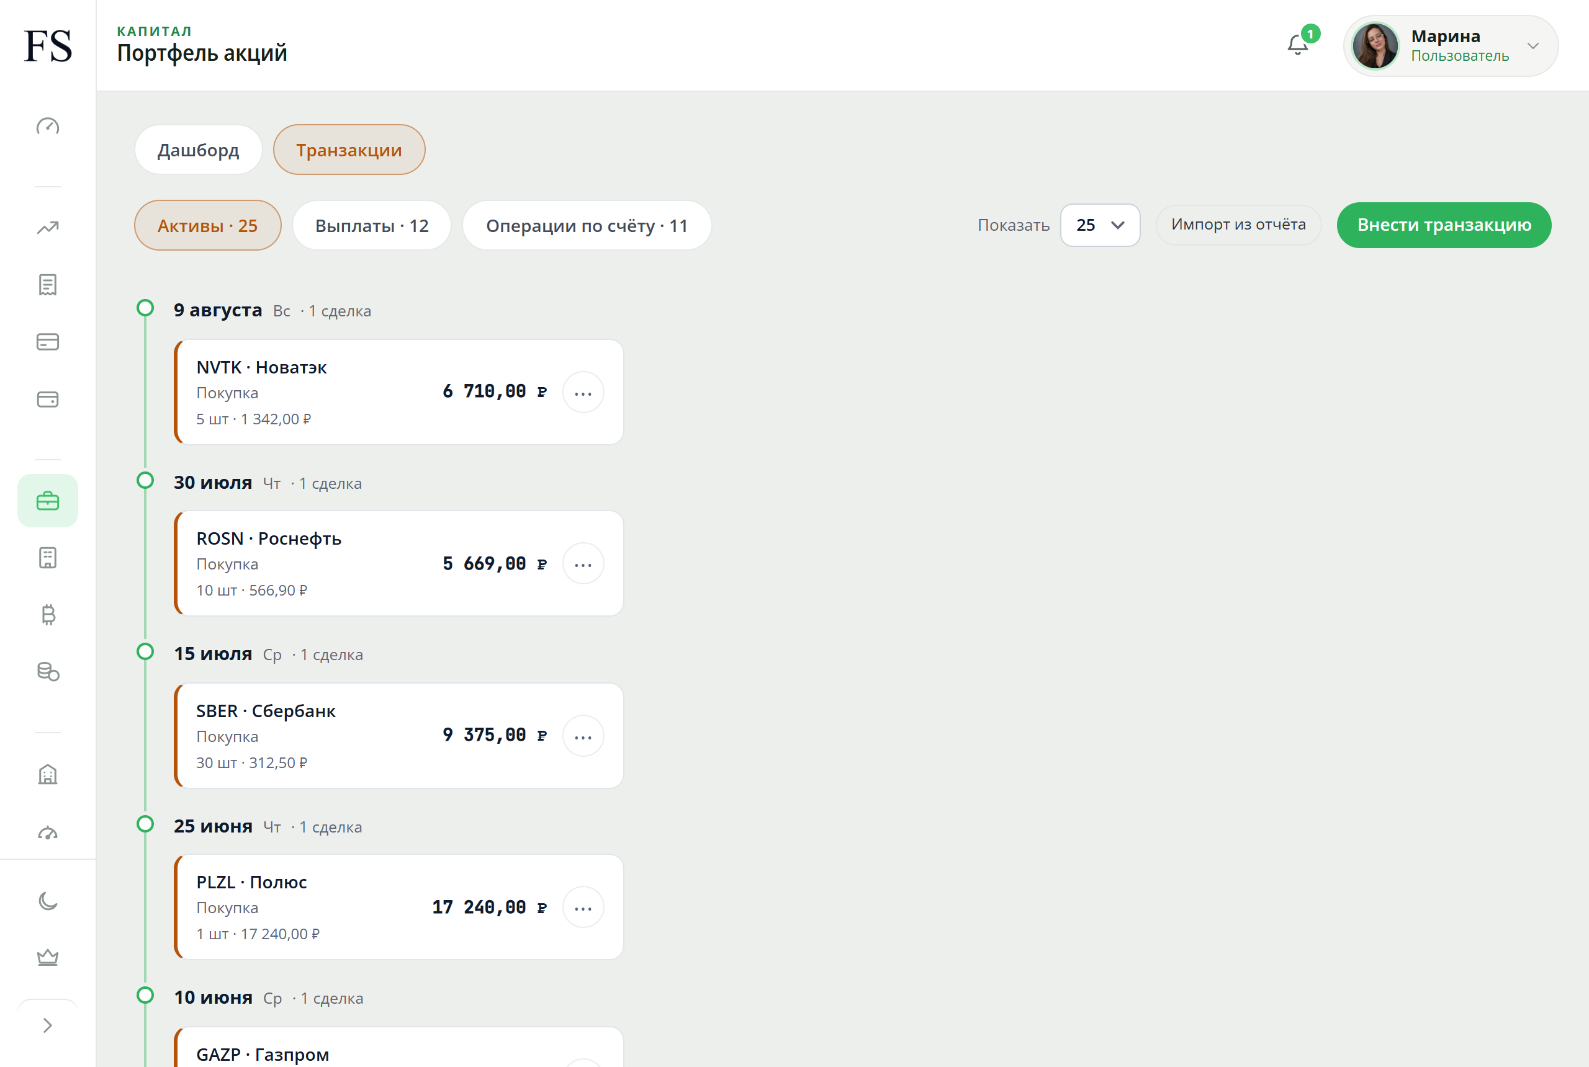Open the Показать 25 rows dropdown
The width and height of the screenshot is (1589, 1067).
(1099, 225)
